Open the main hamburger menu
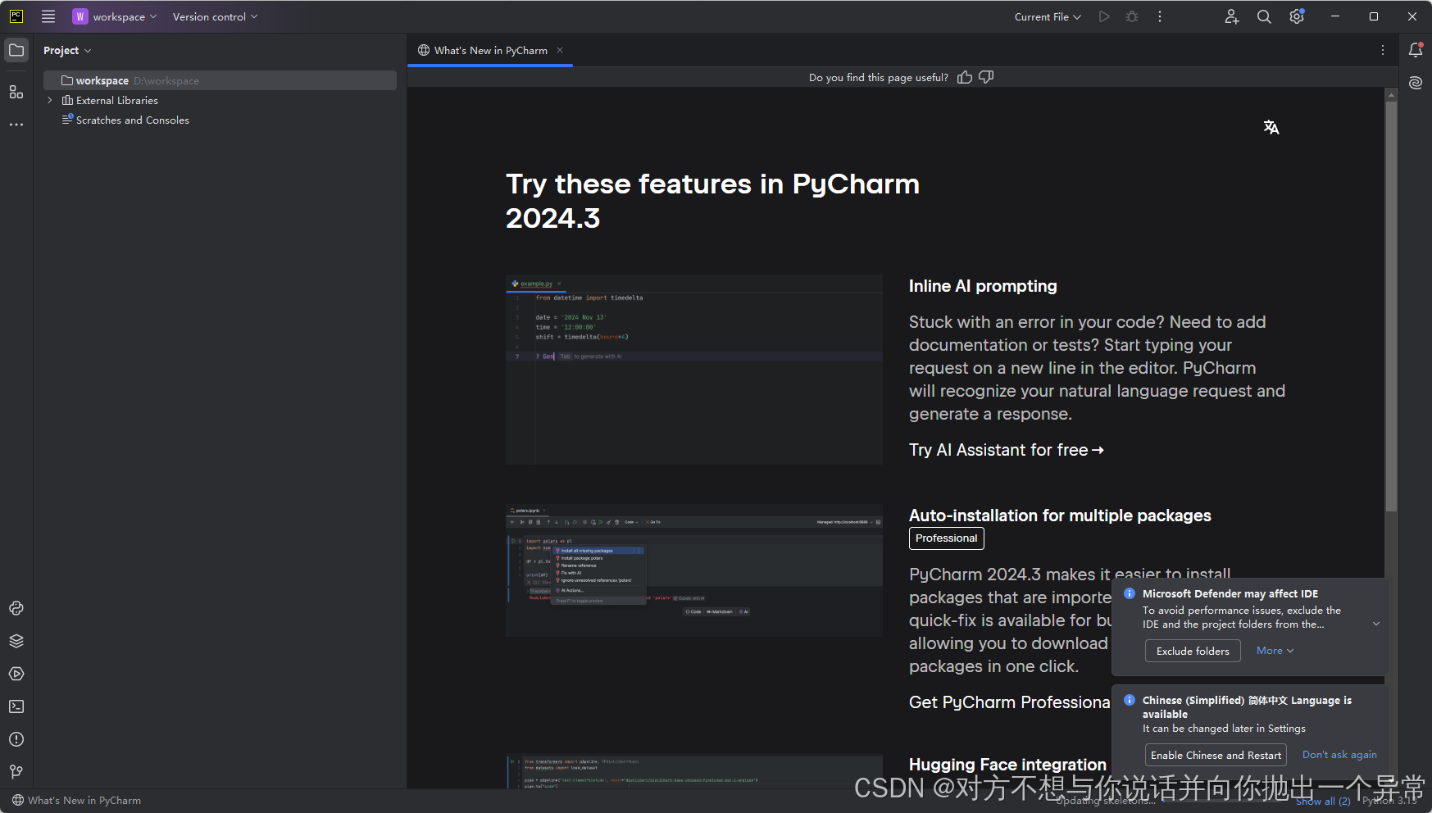This screenshot has width=1432, height=813. [x=48, y=16]
